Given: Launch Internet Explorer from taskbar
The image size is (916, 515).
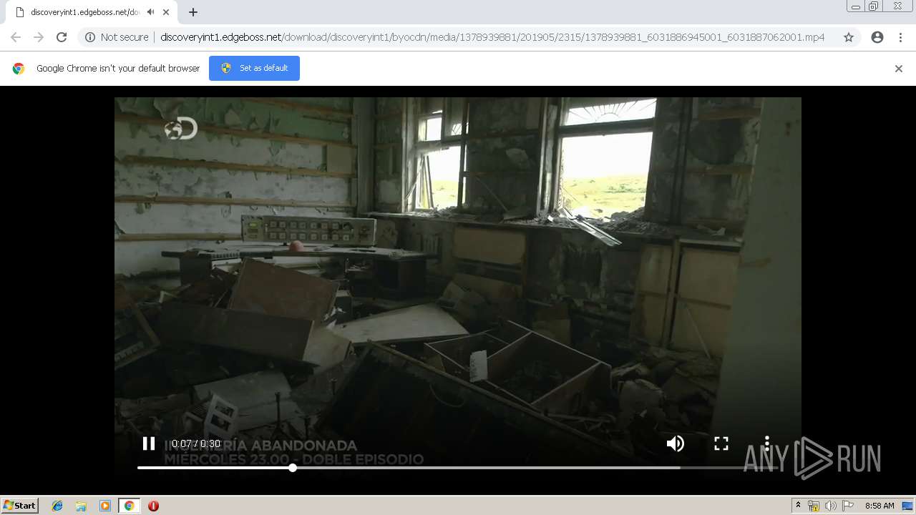Looking at the screenshot, I should tap(57, 506).
